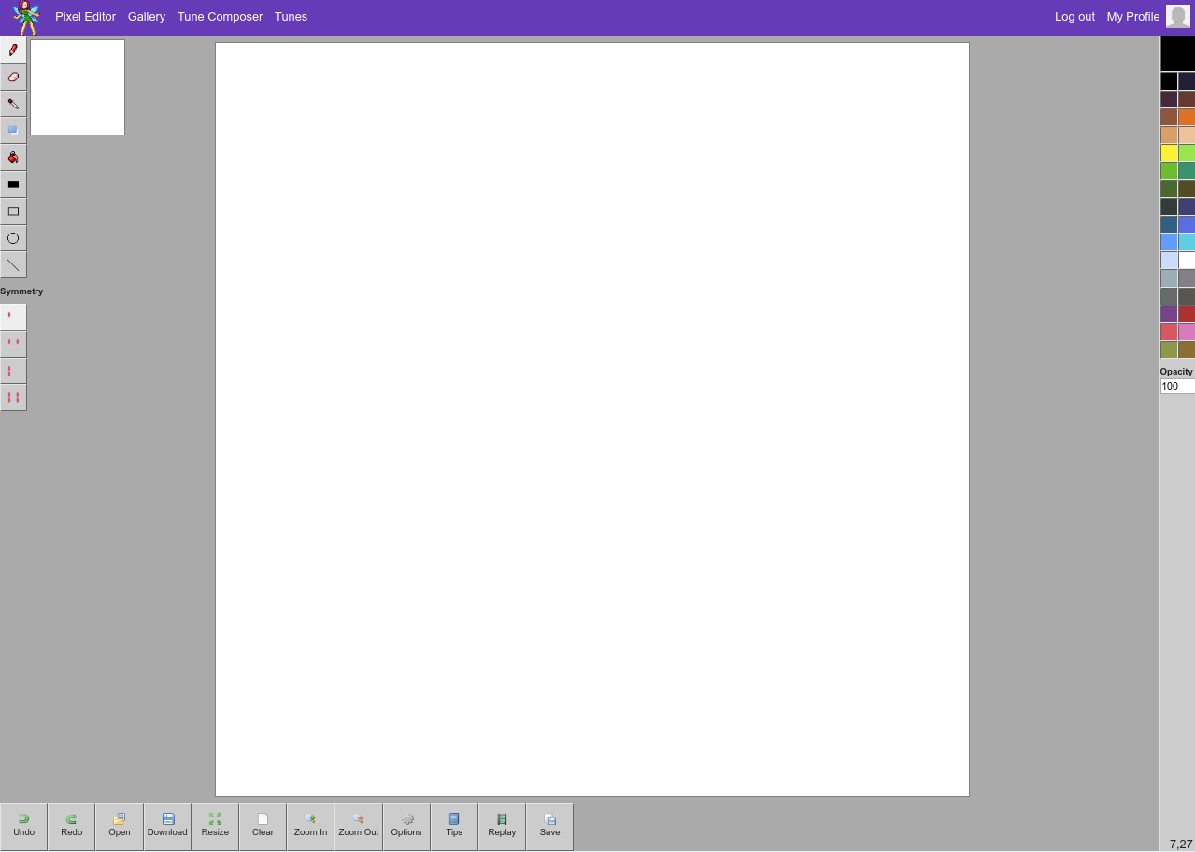
Task: Pick the purple palette swatch
Action: 1169,314
